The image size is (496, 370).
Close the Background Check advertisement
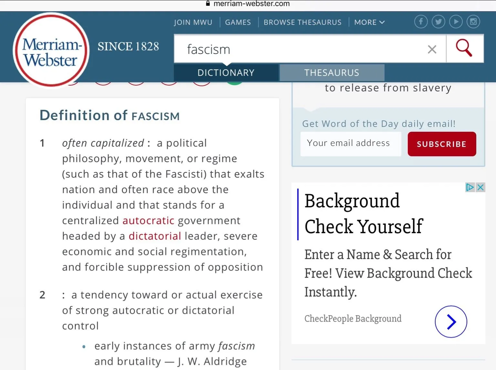480,187
